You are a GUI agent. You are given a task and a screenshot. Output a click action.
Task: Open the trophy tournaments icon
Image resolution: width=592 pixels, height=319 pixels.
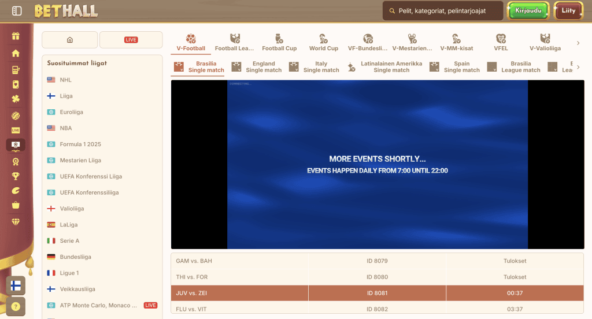tap(16, 176)
